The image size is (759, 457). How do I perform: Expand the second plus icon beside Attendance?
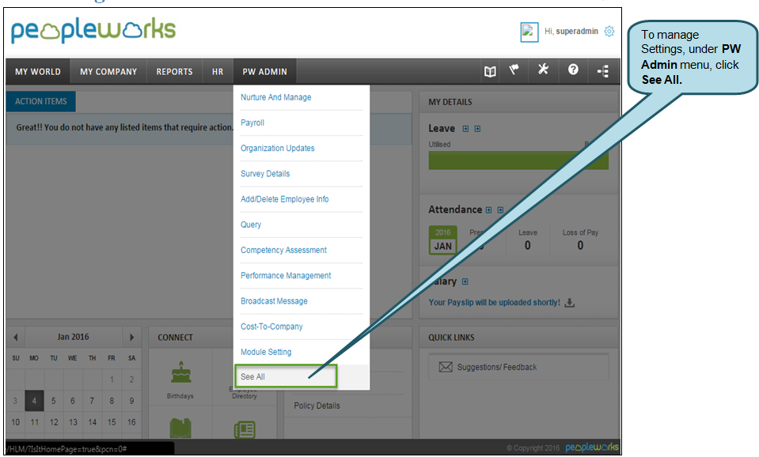tap(500, 210)
